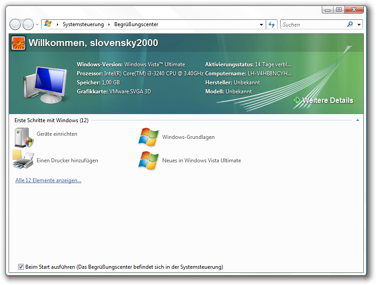Expand the arrow before Systemsteuerung breadcrumb

click(x=57, y=24)
